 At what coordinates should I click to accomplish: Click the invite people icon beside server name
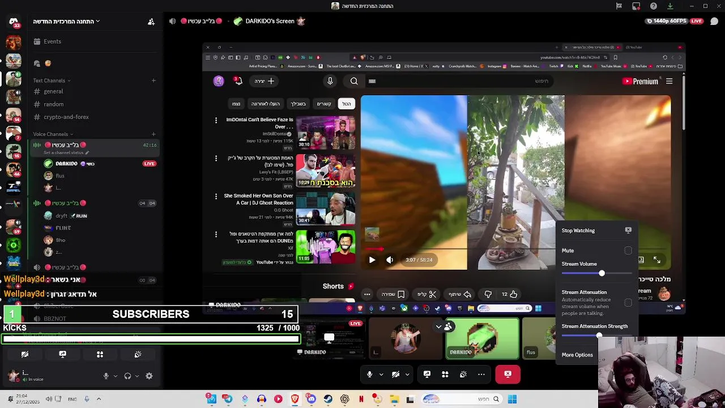(151, 22)
